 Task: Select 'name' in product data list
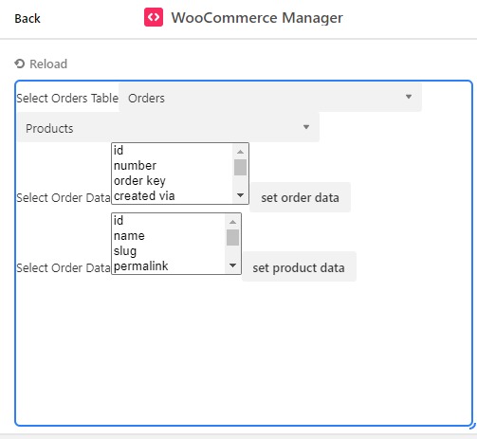coord(169,236)
